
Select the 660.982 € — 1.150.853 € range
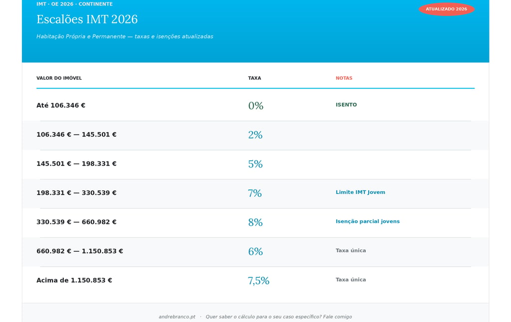(x=80, y=251)
